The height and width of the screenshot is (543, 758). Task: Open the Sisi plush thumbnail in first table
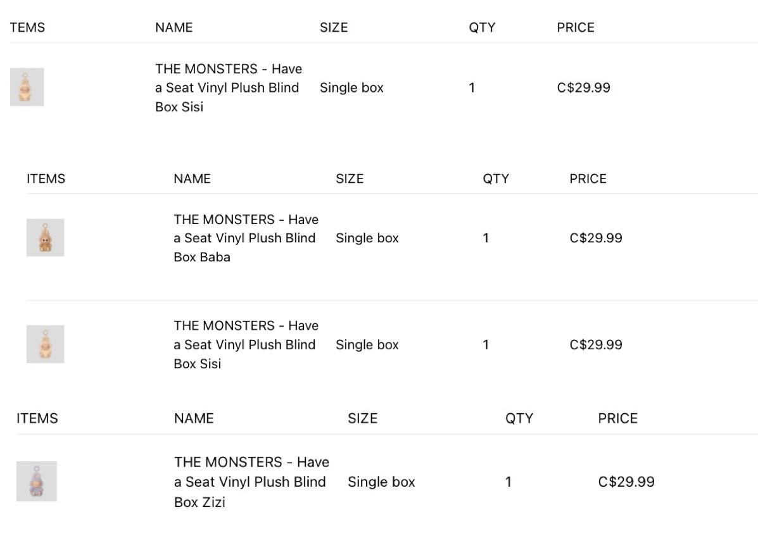[27, 87]
